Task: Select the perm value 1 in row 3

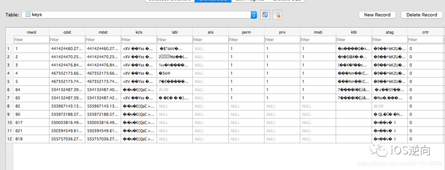Action: 246,65
